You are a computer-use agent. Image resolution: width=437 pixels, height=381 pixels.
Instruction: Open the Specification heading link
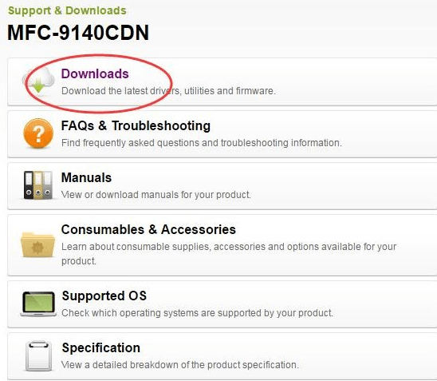[101, 347]
